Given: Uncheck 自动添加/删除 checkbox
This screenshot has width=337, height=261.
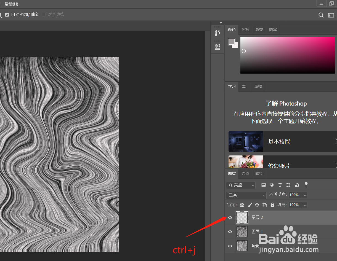Looking at the screenshot, I should coord(7,15).
